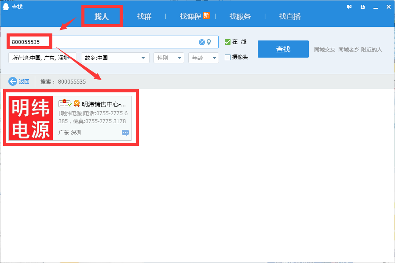
Task: Click the orange verified medal badge
Action: (77, 104)
